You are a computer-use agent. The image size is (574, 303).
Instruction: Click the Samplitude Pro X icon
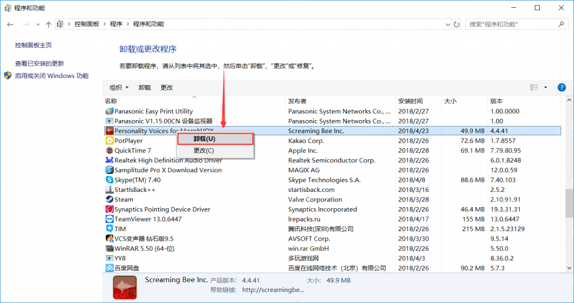(109, 170)
